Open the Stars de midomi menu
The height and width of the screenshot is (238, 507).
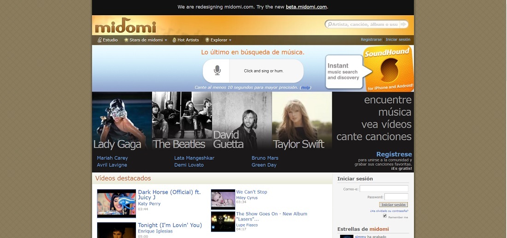[146, 40]
